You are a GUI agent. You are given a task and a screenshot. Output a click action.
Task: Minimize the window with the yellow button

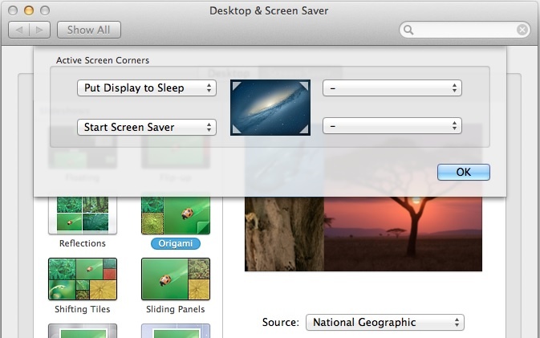[29, 10]
